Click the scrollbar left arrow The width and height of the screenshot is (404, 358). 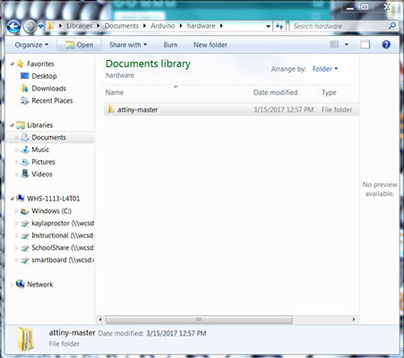[100, 320]
